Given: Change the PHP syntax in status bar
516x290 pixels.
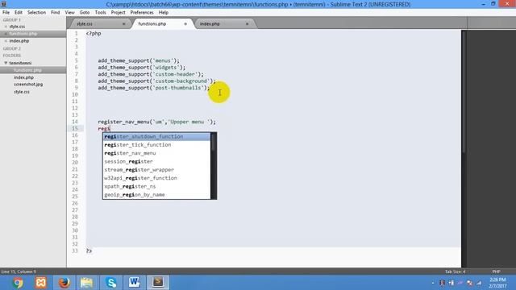Looking at the screenshot, I should click(497, 271).
